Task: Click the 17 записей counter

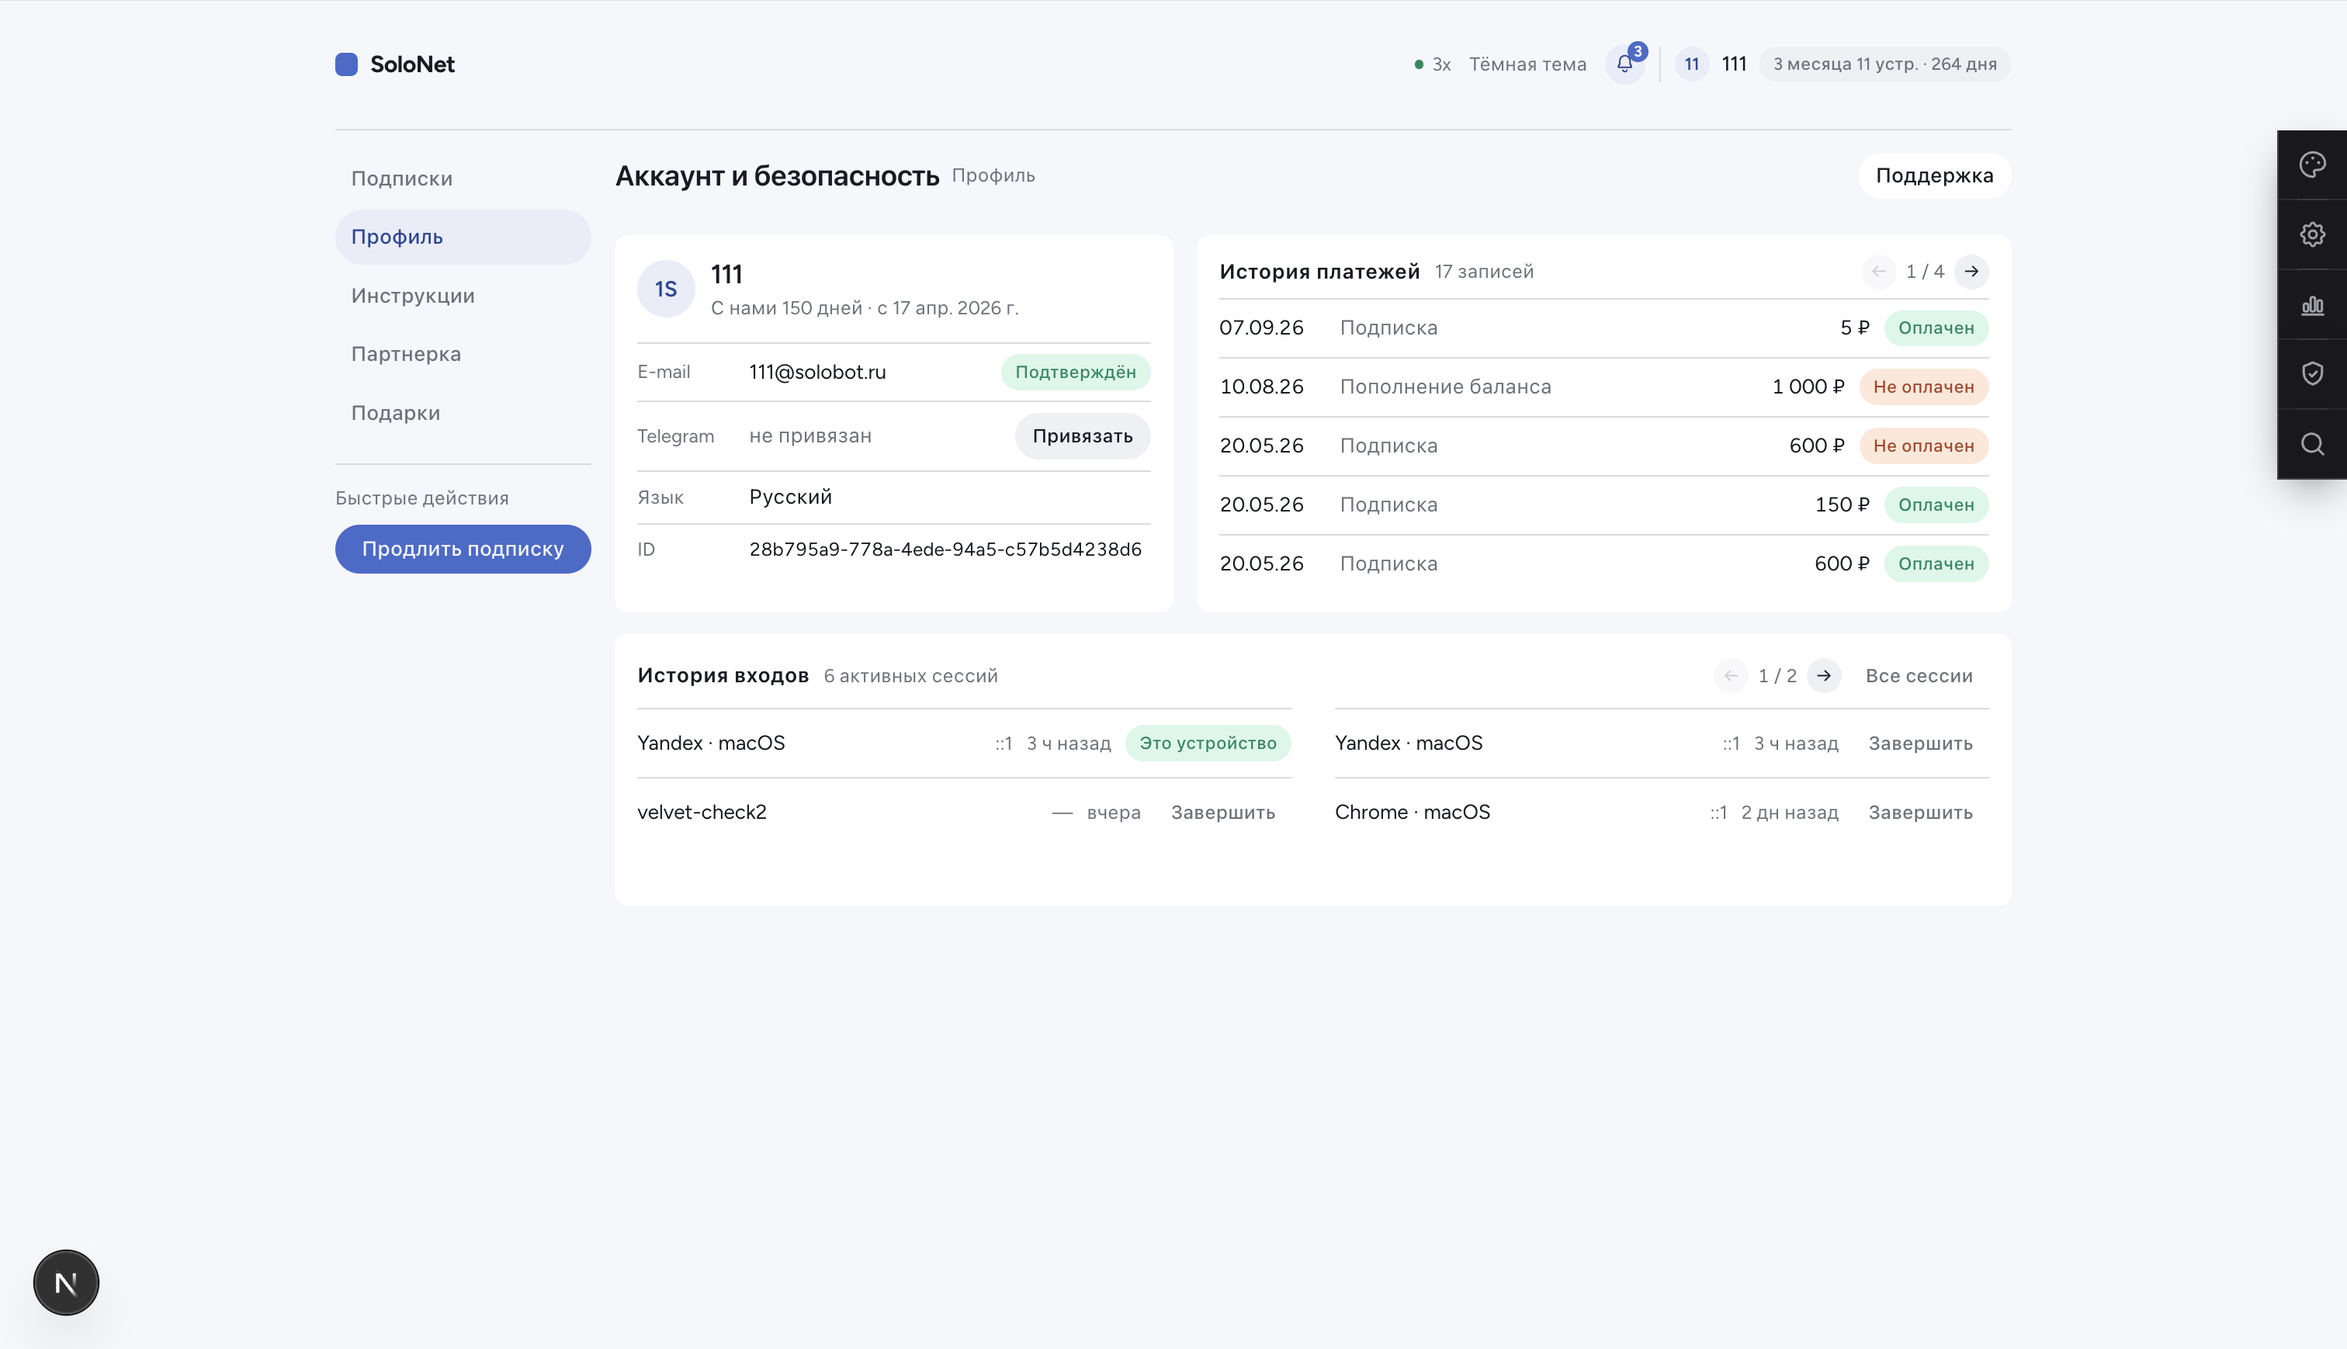Action: [1483, 272]
